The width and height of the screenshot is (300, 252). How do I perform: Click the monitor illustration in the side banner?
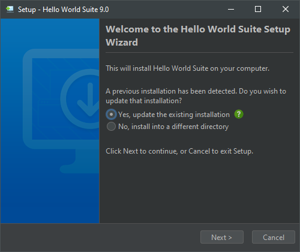point(61,111)
